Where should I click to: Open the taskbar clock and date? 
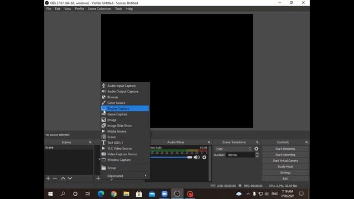tap(288, 194)
